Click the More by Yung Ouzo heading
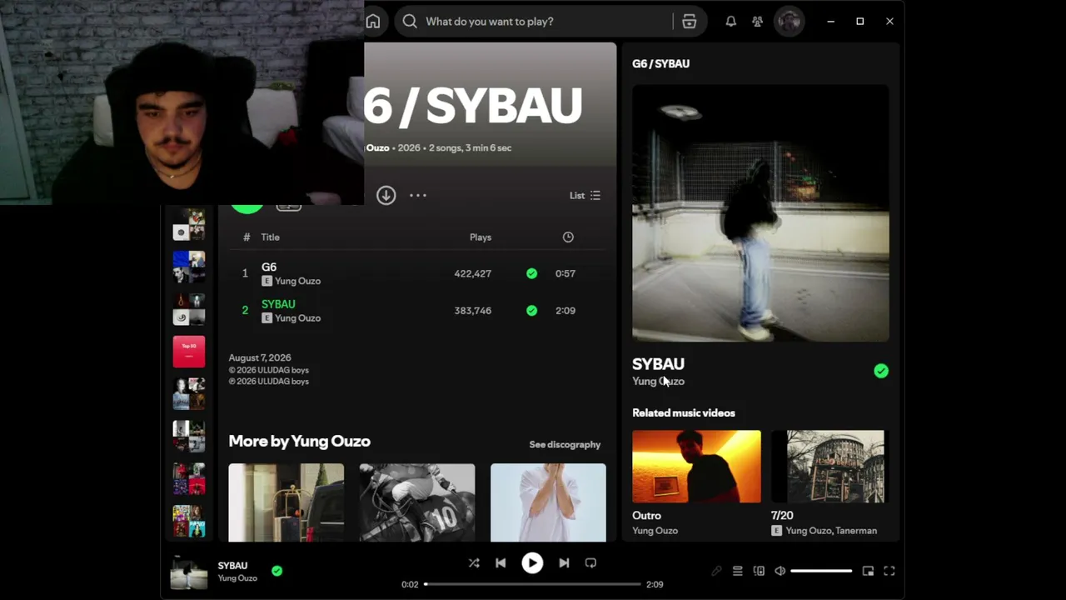The height and width of the screenshot is (600, 1066). point(299,442)
